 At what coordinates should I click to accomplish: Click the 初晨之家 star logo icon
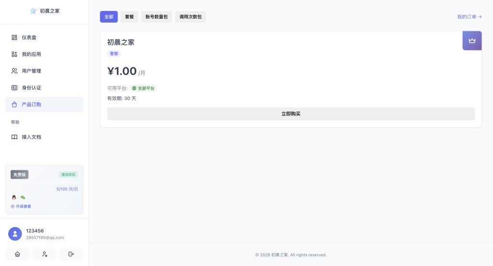click(33, 11)
